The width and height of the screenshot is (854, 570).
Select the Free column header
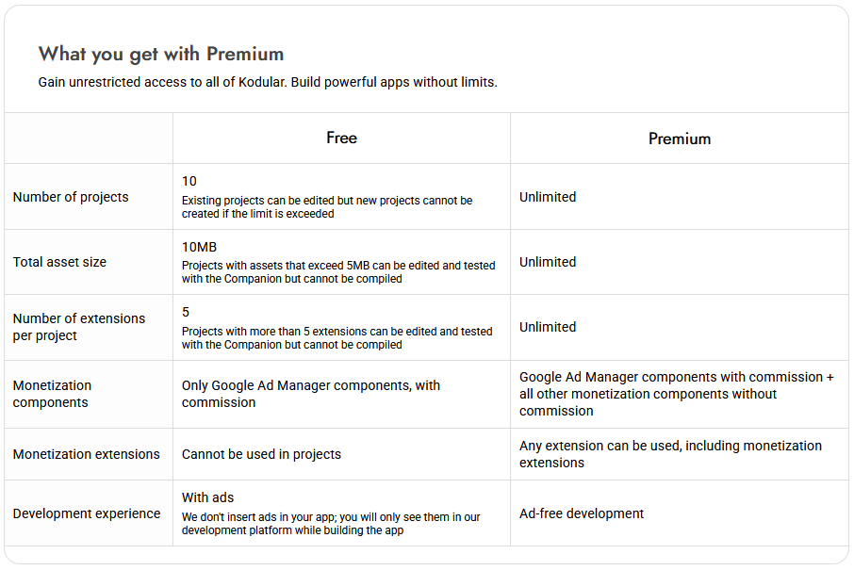(341, 138)
